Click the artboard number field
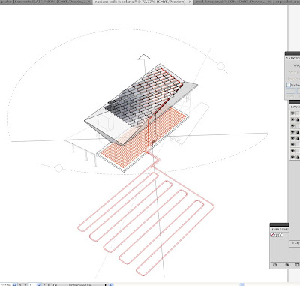Screen dimensions: 300x286 point(32,284)
